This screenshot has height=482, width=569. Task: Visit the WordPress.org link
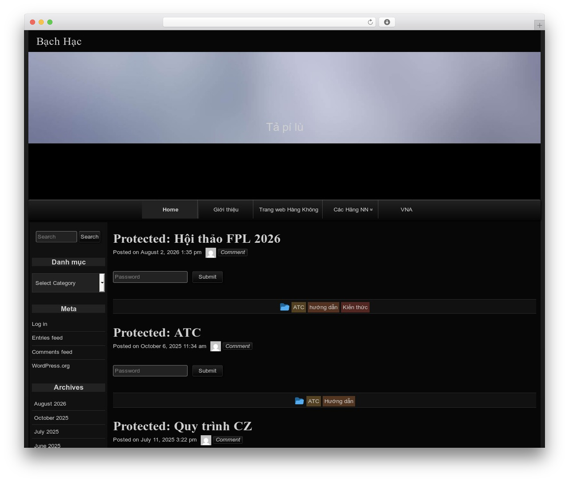(51, 366)
